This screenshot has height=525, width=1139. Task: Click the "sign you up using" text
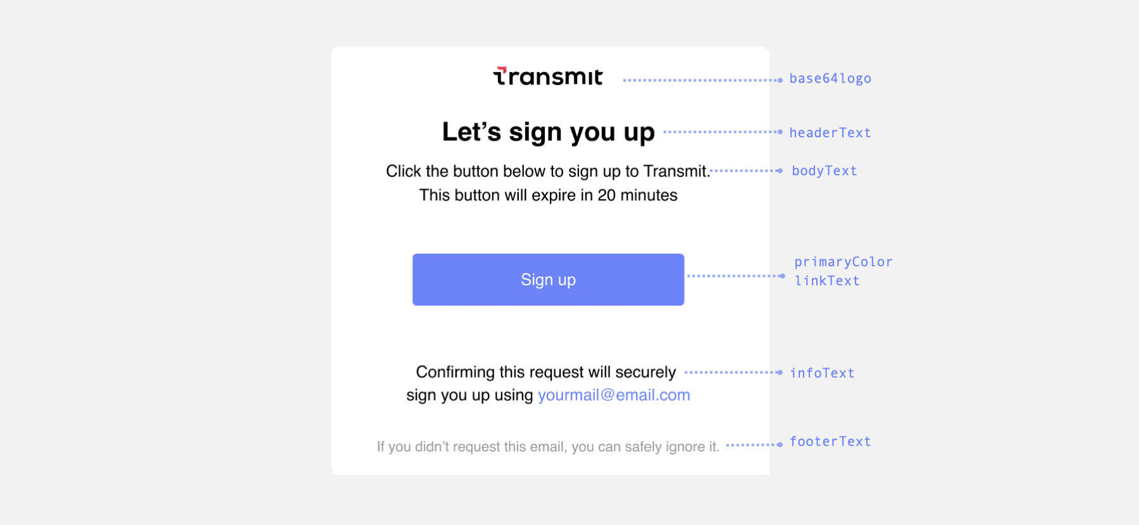click(x=470, y=395)
